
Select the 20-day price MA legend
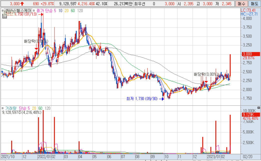(x=66, y=11)
